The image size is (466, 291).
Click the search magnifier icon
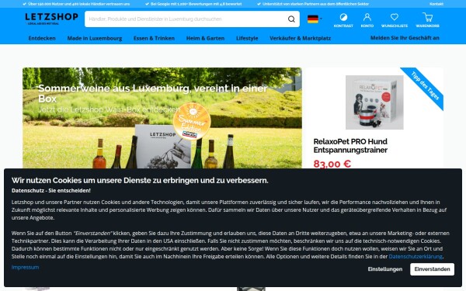[291, 19]
